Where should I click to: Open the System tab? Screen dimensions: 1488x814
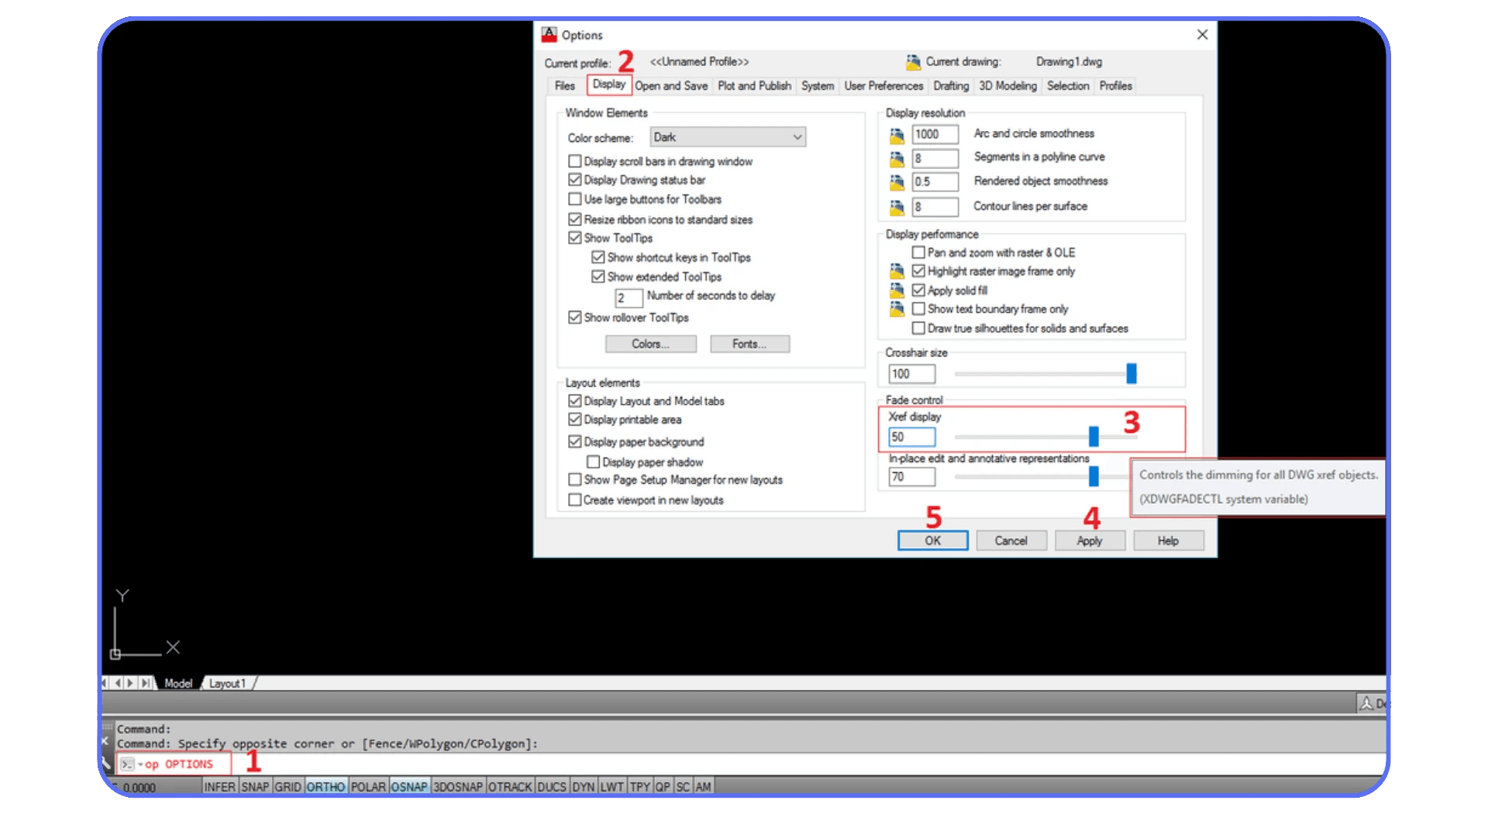point(818,86)
